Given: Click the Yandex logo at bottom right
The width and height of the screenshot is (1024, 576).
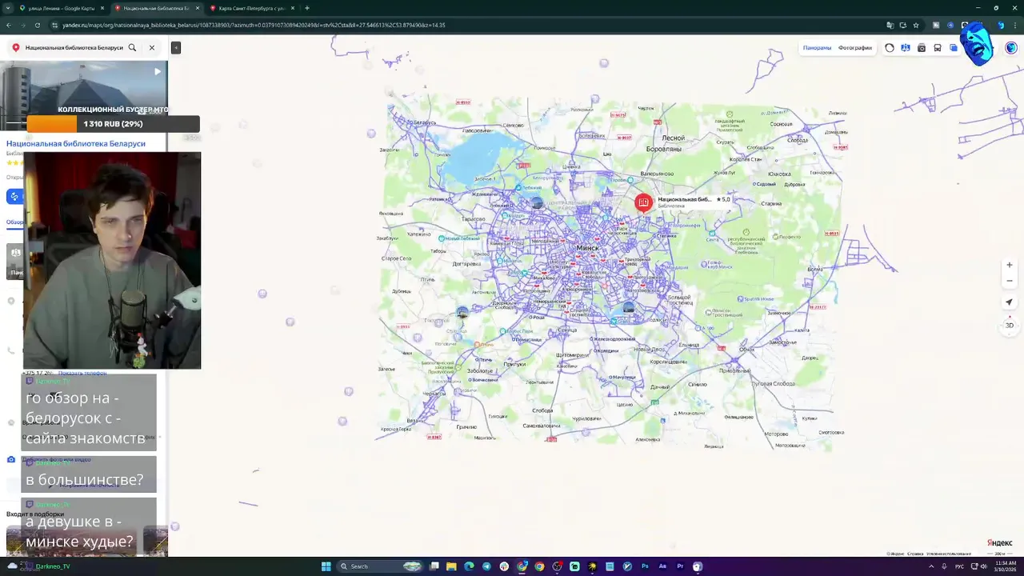Looking at the screenshot, I should 999,542.
